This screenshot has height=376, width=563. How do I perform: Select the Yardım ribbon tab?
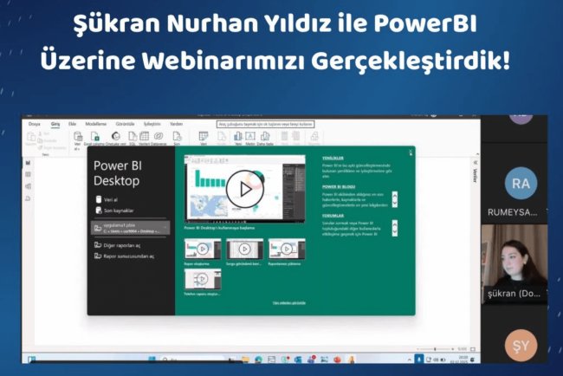click(x=177, y=124)
